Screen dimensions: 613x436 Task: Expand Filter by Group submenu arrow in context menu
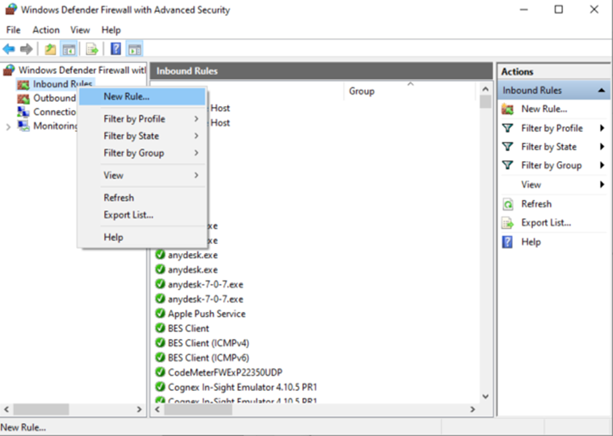pyautogui.click(x=196, y=153)
